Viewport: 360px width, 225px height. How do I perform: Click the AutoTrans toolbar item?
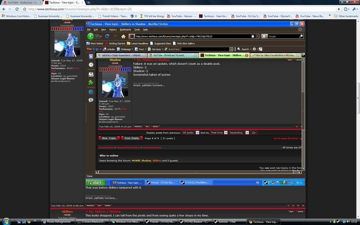point(172,49)
